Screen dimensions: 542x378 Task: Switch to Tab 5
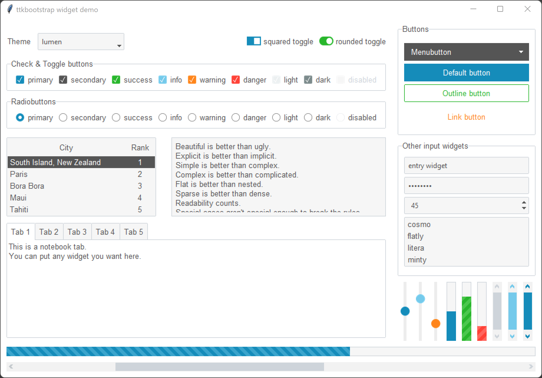pos(133,231)
